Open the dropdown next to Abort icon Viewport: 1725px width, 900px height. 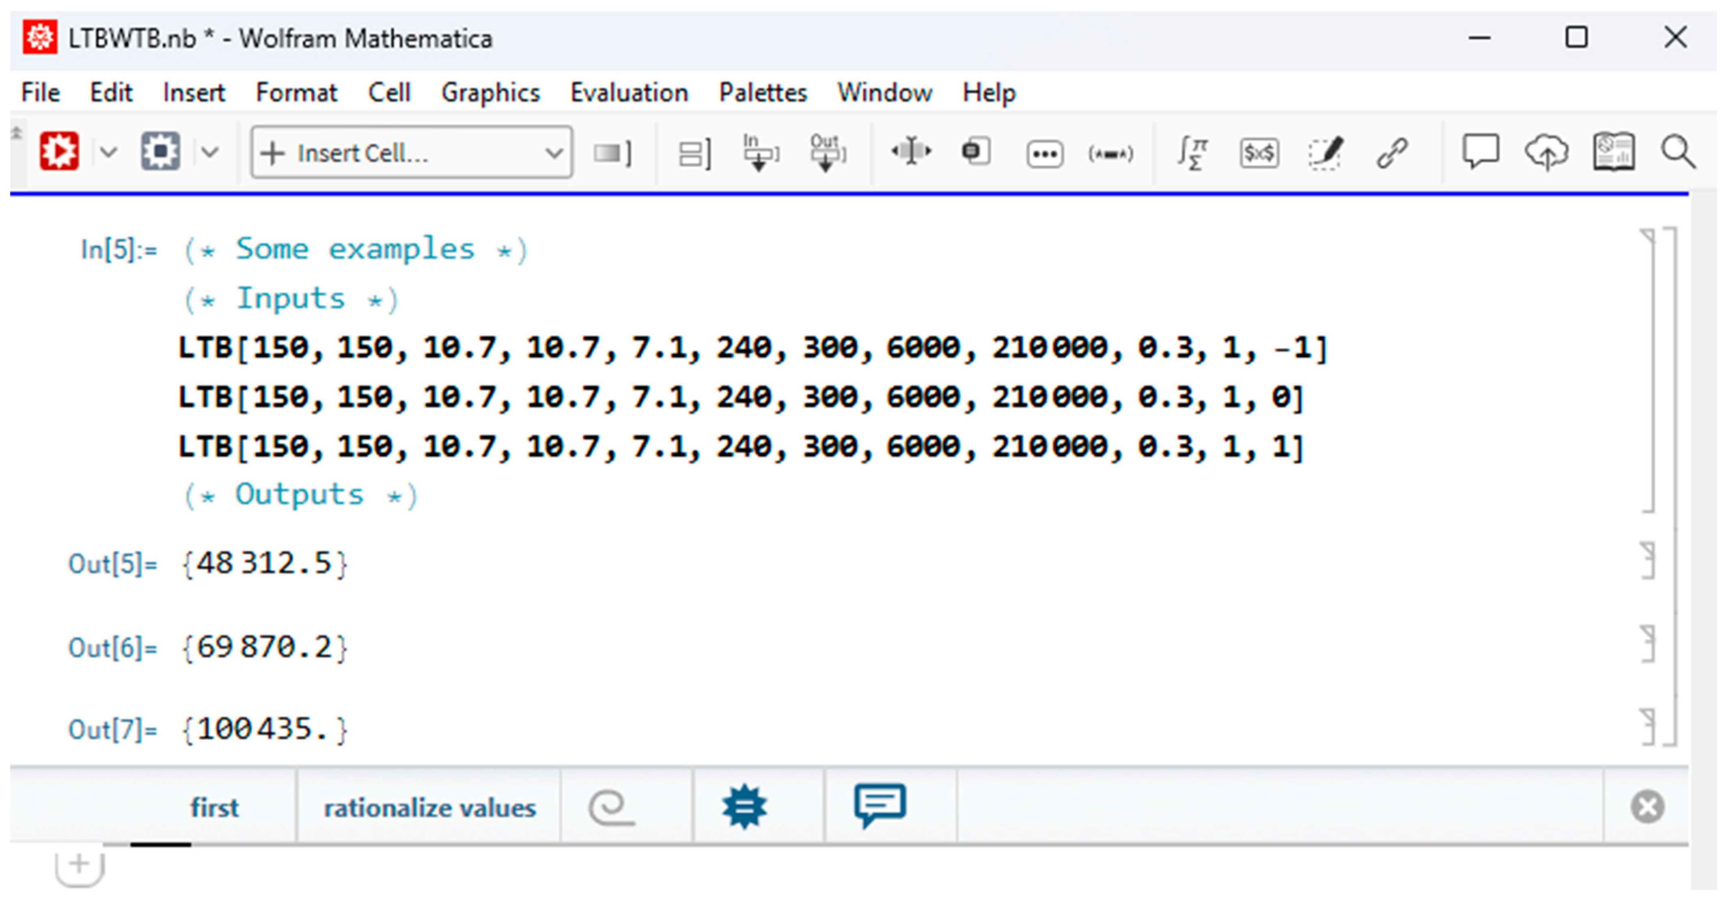pyautogui.click(x=210, y=152)
